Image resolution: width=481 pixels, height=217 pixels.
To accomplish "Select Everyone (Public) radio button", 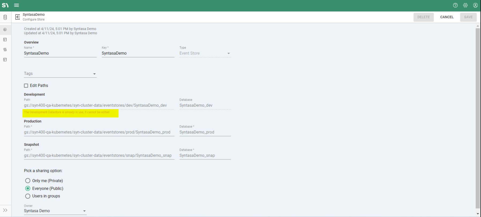I will coord(28,188).
